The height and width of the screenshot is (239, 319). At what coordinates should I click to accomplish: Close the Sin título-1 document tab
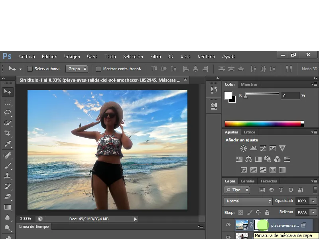click(x=185, y=80)
